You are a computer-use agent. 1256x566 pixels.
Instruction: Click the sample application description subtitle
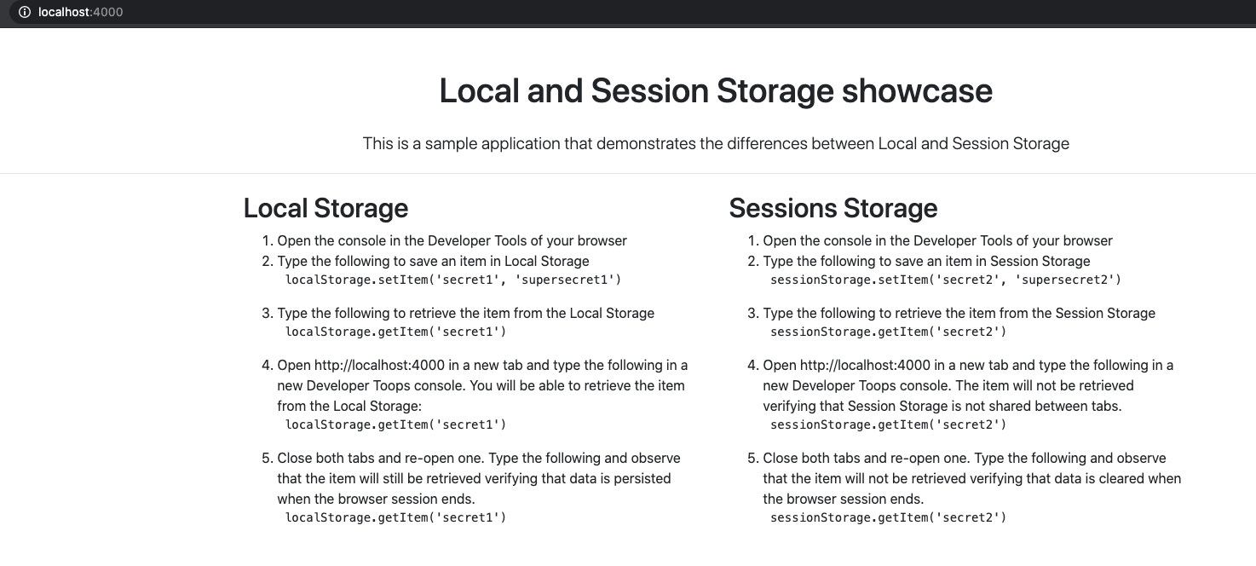tap(716, 143)
